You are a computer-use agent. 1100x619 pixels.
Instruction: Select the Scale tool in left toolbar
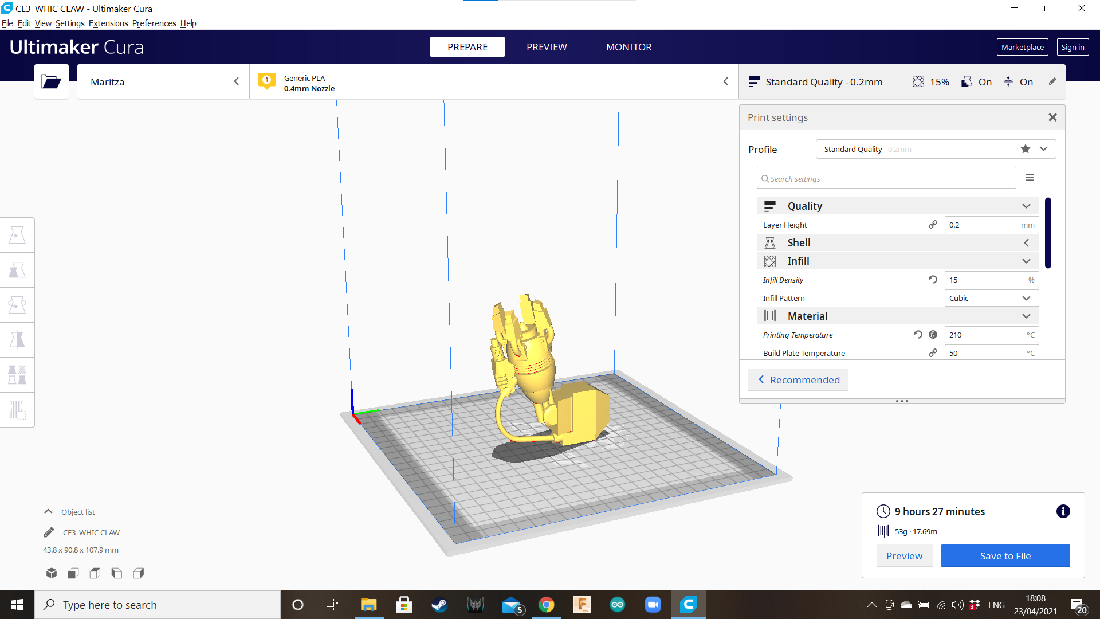tap(17, 270)
